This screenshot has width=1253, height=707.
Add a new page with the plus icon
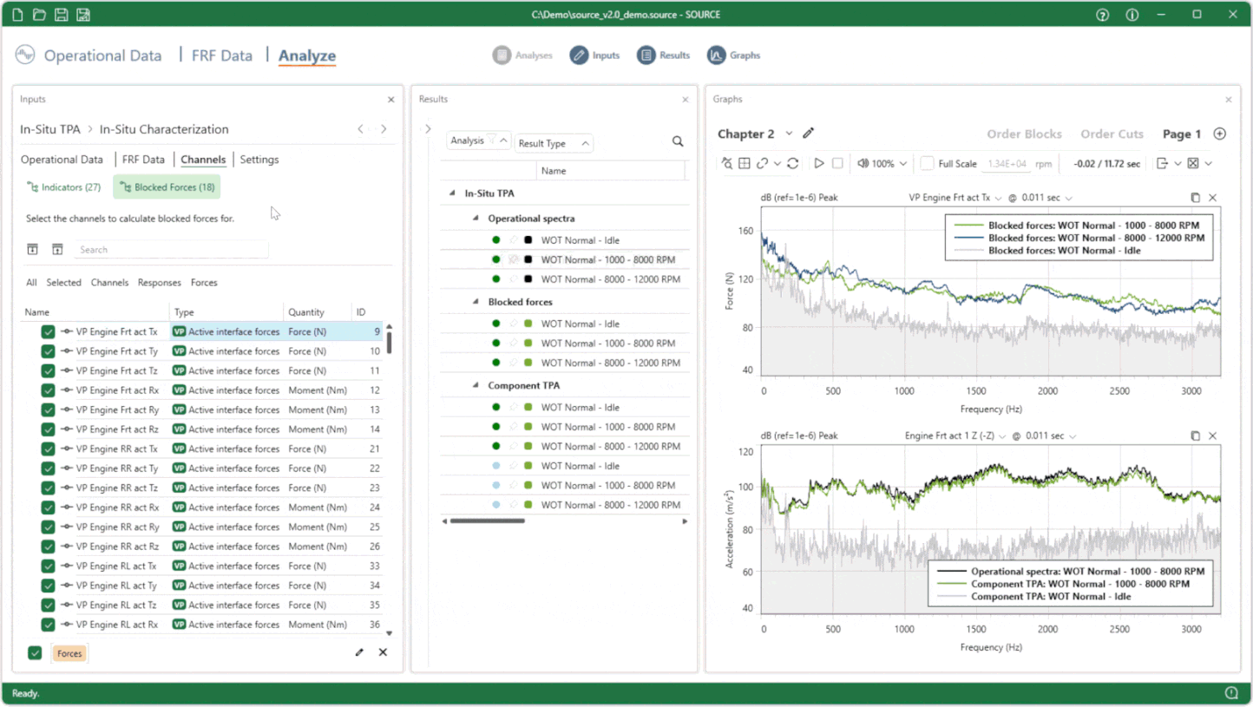click(x=1219, y=134)
